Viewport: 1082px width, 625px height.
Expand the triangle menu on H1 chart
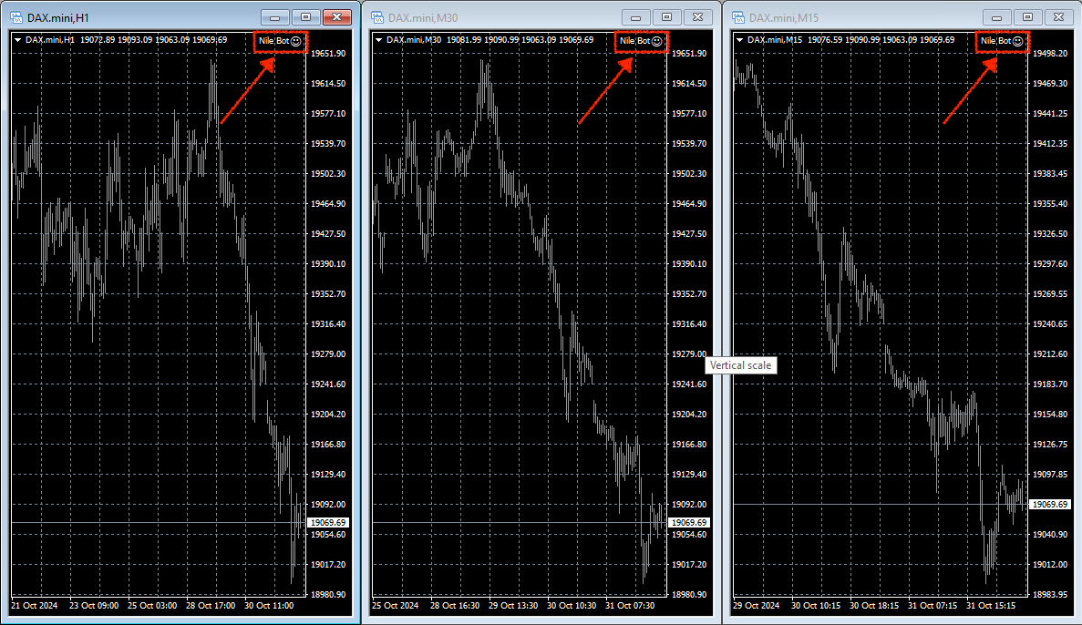click(17, 40)
